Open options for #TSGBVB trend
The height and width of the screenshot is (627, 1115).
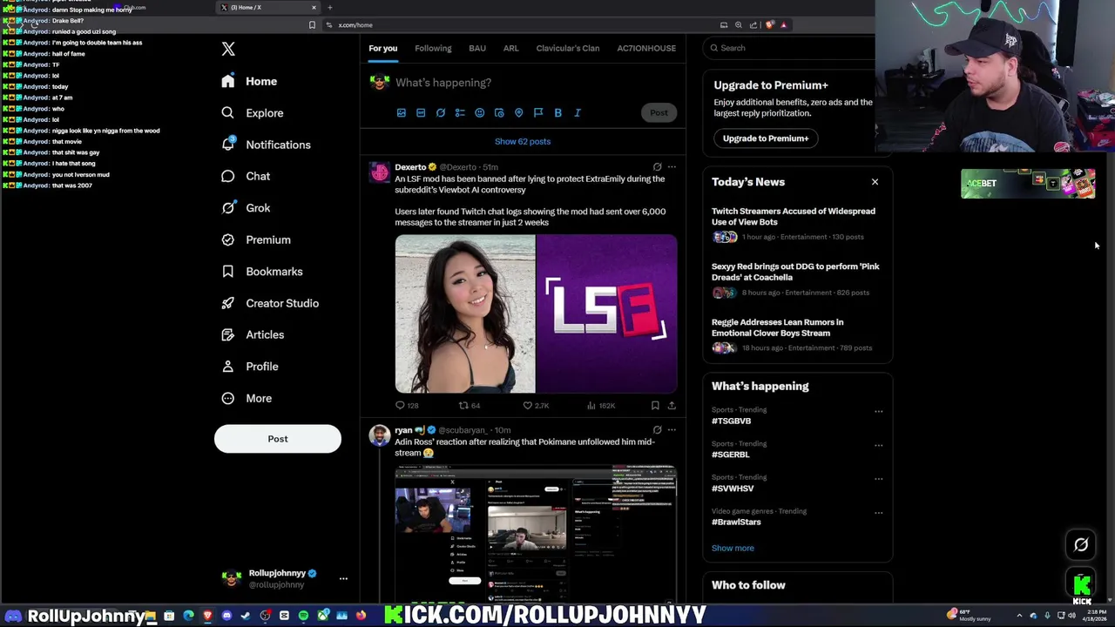tap(878, 411)
